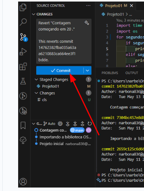Click 'import os' on editor line 2
Image resolution: width=144 pixels, height=191 pixels.
pyautogui.click(x=127, y=31)
